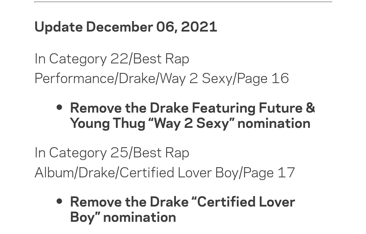The height and width of the screenshot is (234, 366).
Task: Click "Certified Lover Boy/" in the light-weight text
Action: pos(182,173)
